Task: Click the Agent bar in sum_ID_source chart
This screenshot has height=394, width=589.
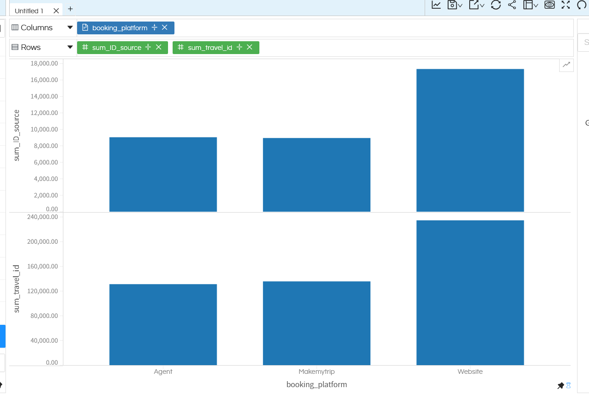Action: click(x=163, y=175)
